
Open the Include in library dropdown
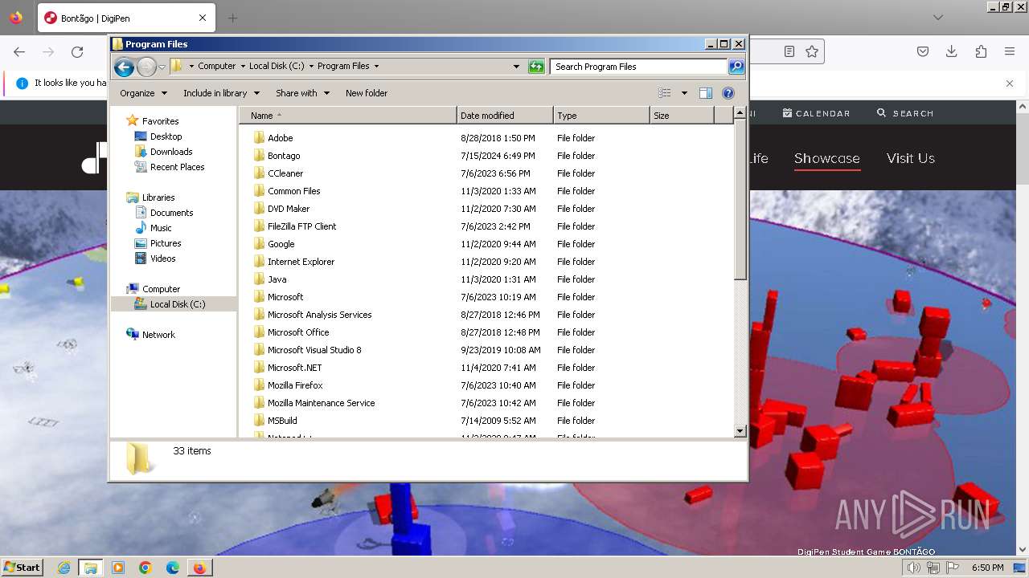221,93
